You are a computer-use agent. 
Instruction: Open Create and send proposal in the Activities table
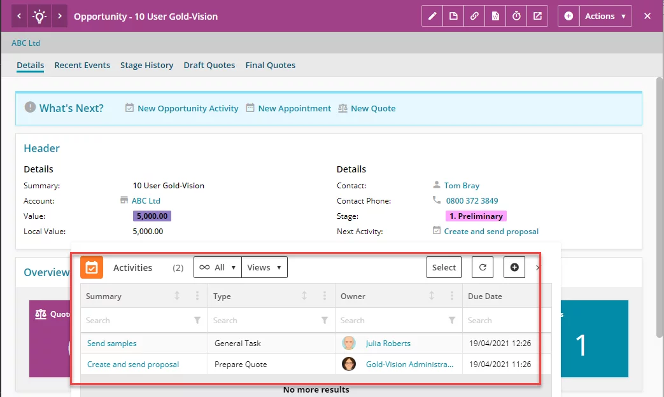click(x=133, y=365)
